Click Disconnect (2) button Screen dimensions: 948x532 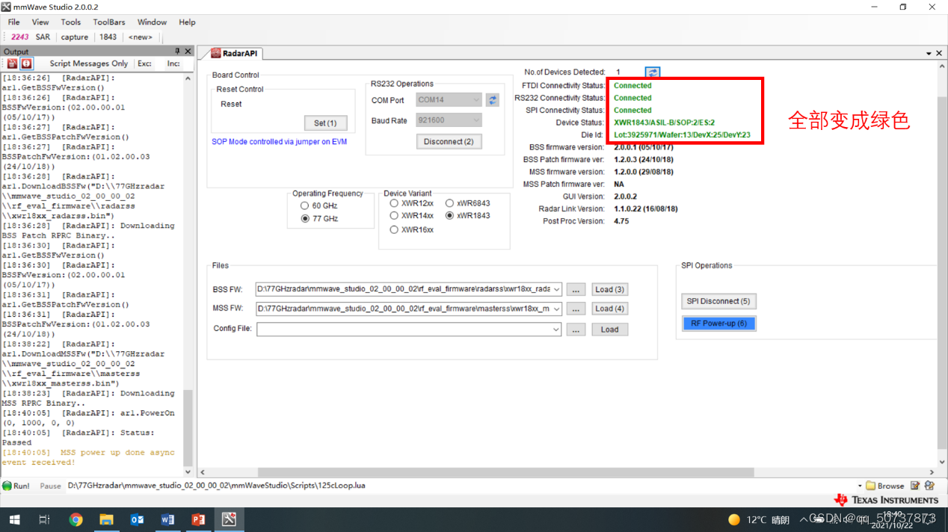[449, 141]
